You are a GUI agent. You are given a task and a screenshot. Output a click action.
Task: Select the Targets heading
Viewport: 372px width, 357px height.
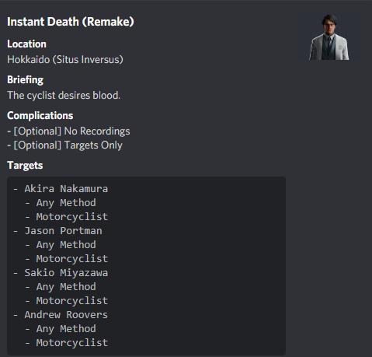25,166
